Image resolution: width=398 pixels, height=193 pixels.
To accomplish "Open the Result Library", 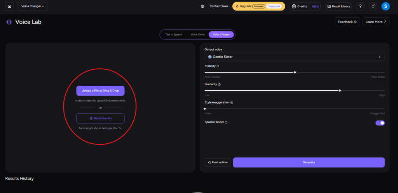I will (x=339, y=6).
